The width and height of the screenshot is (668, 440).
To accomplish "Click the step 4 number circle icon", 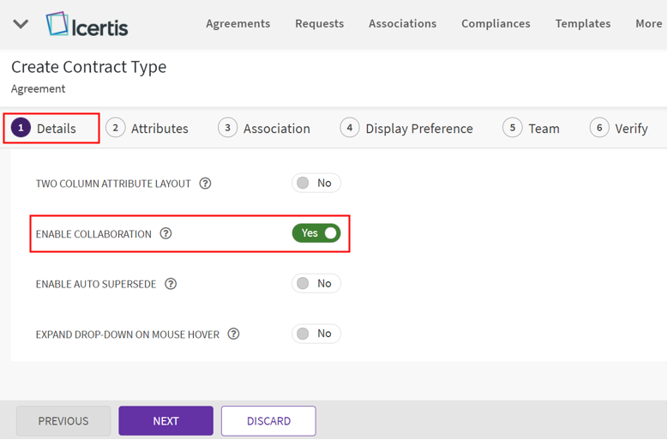I will tap(349, 128).
